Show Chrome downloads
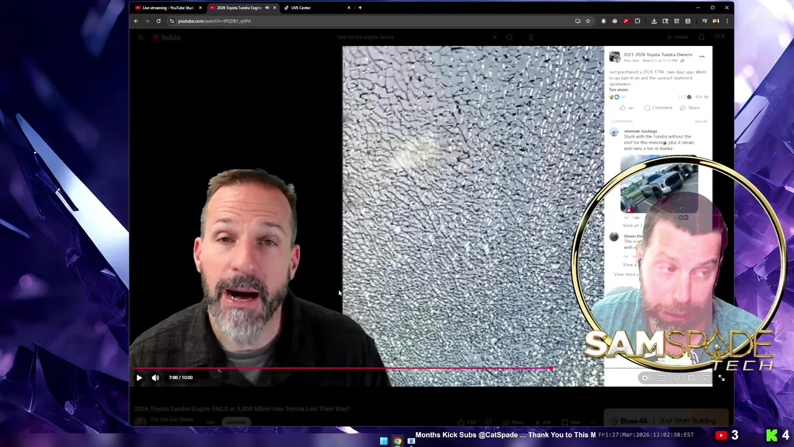794x447 pixels. point(654,21)
